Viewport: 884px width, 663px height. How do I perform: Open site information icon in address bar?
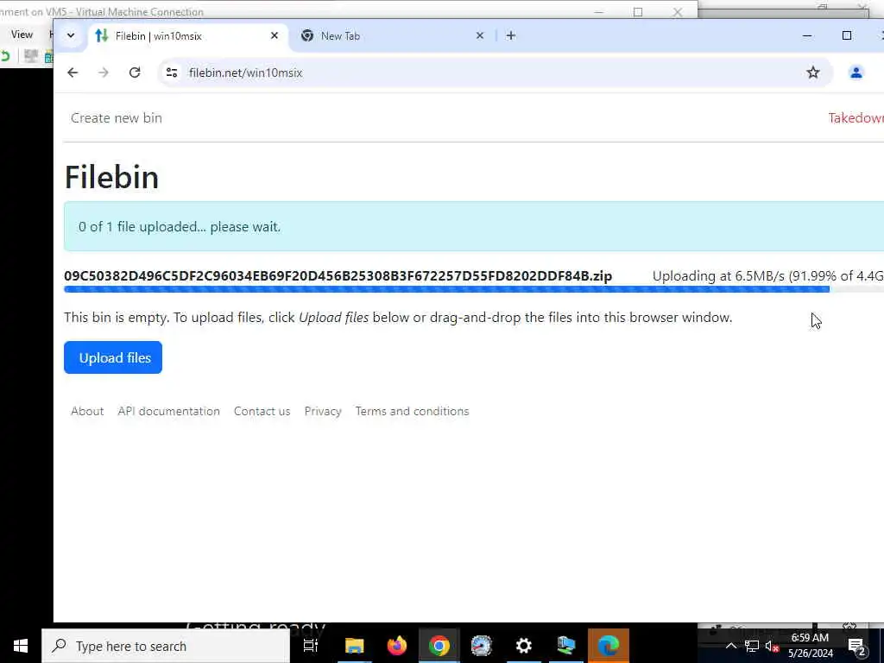point(172,73)
